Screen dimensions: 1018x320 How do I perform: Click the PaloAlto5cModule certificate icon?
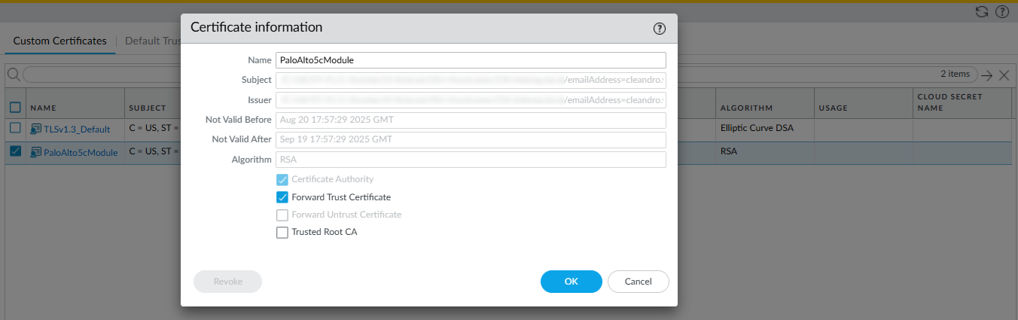[x=35, y=152]
